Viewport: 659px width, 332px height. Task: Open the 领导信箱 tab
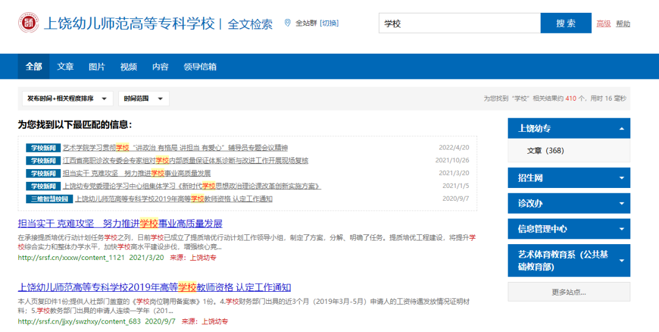(x=200, y=67)
